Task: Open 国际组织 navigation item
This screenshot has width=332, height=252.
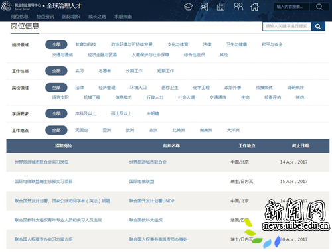Action: coord(71,17)
